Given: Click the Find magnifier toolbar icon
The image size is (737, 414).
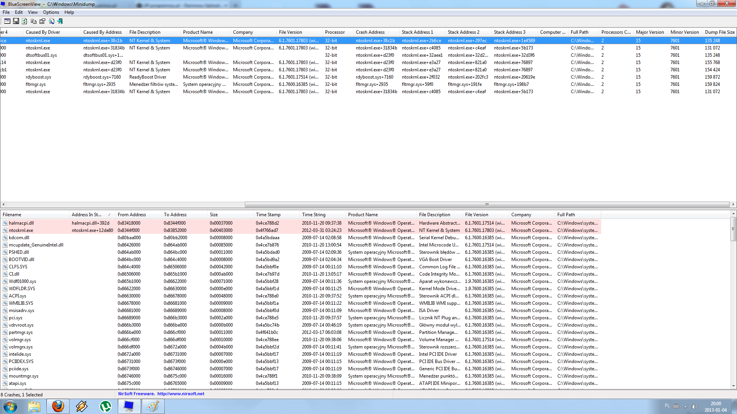Looking at the screenshot, I should click(51, 21).
